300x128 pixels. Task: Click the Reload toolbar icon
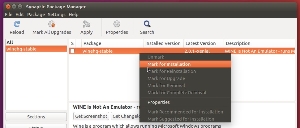click(x=17, y=24)
